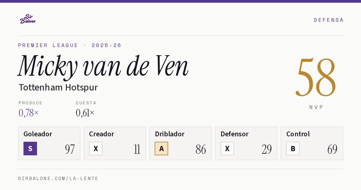Click the Defensor score 29
The width and height of the screenshot is (361, 190).
point(267,149)
